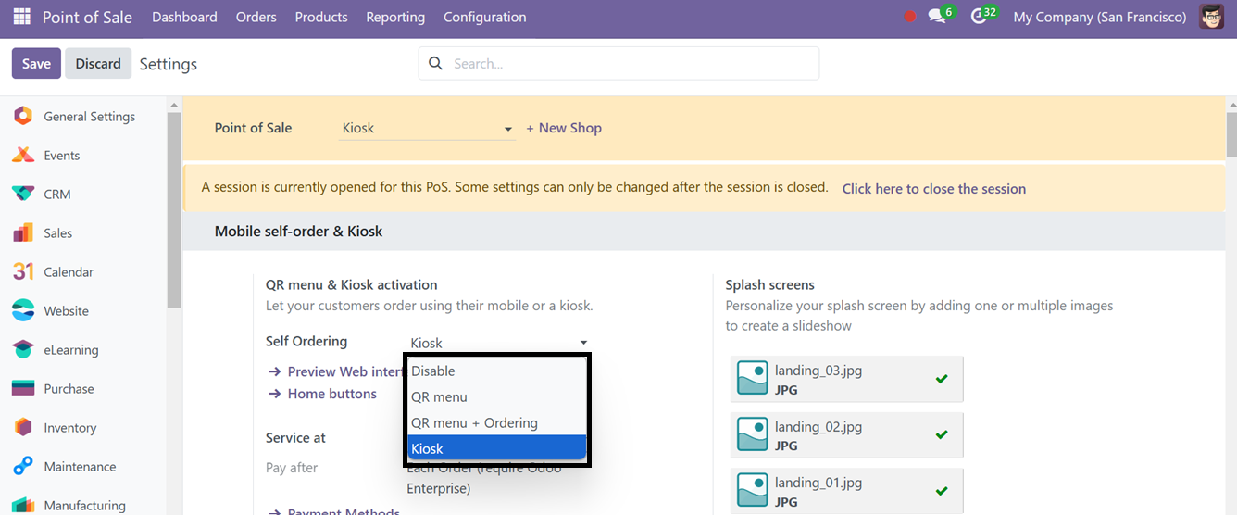This screenshot has height=515, width=1237.
Task: Click the + New Shop link
Action: click(x=564, y=128)
